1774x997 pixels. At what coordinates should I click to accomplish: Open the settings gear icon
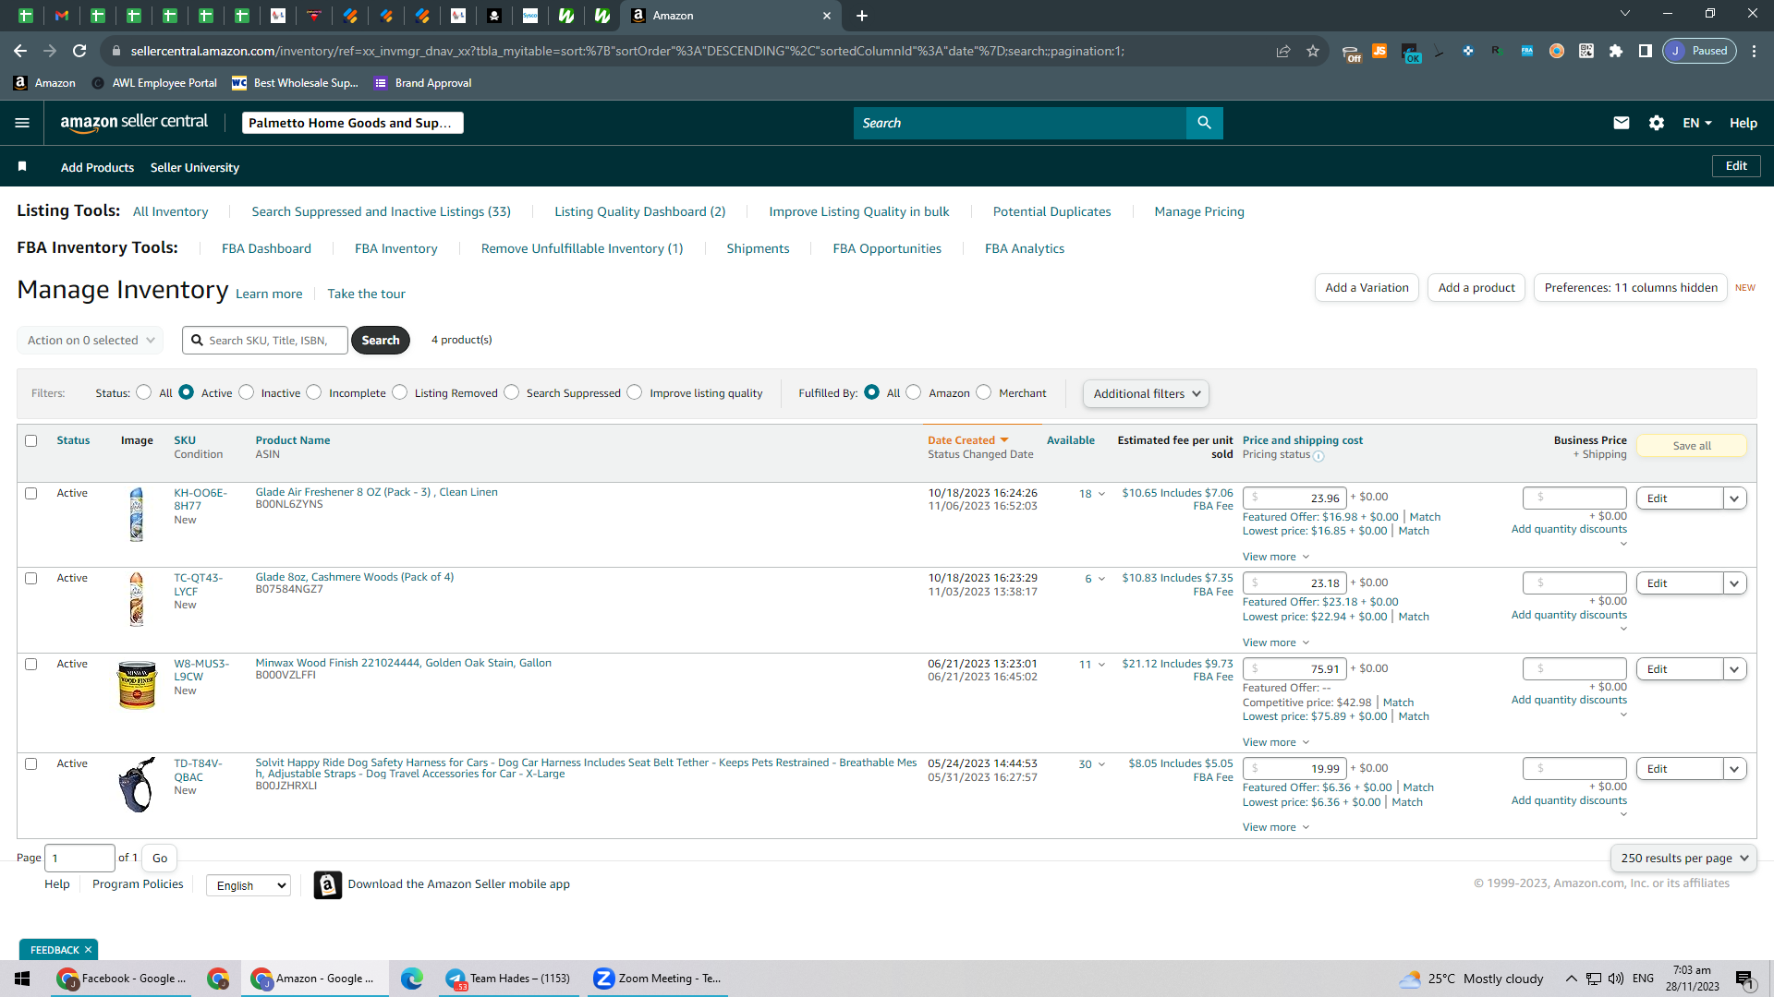click(x=1657, y=123)
